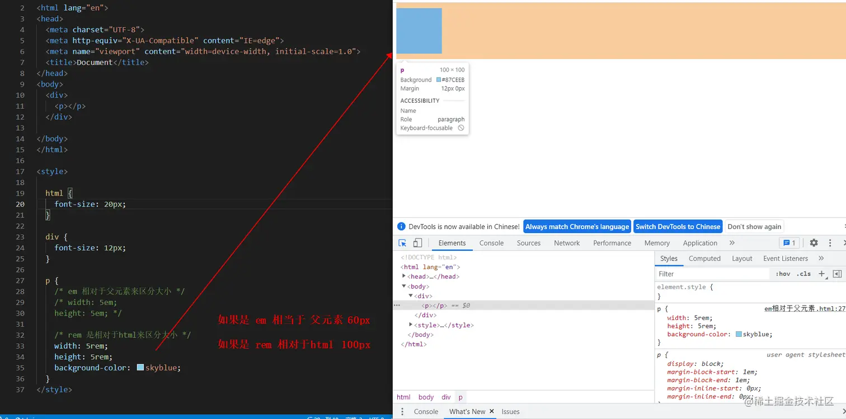The height and width of the screenshot is (419, 846).
Task: Click Switch DevTools to Chinese button
Action: (678, 227)
